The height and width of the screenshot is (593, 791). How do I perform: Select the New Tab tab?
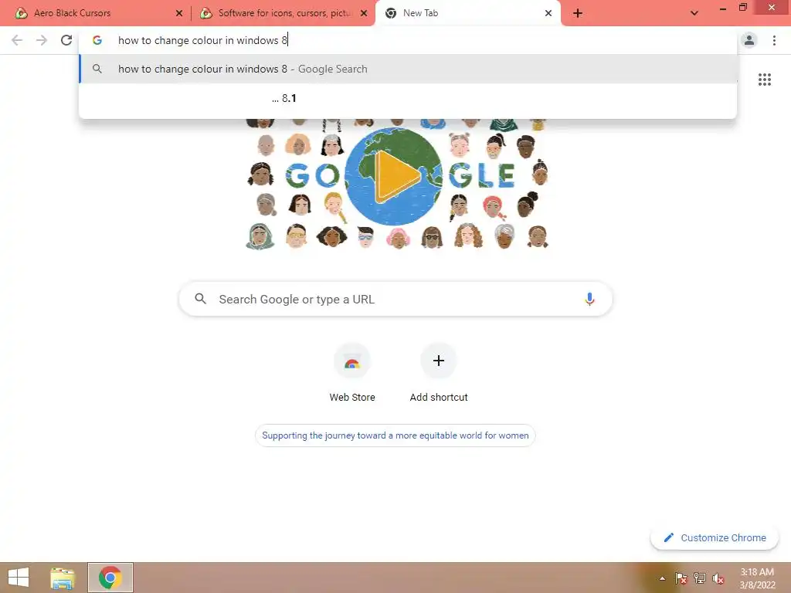point(467,13)
